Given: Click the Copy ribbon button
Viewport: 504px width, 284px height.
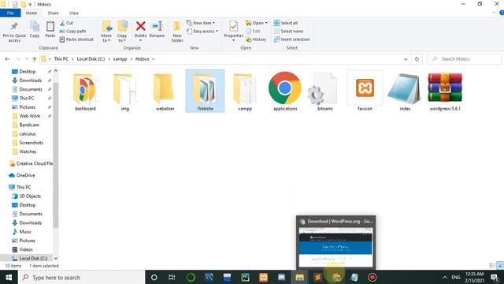Looking at the screenshot, I should coord(35,30).
